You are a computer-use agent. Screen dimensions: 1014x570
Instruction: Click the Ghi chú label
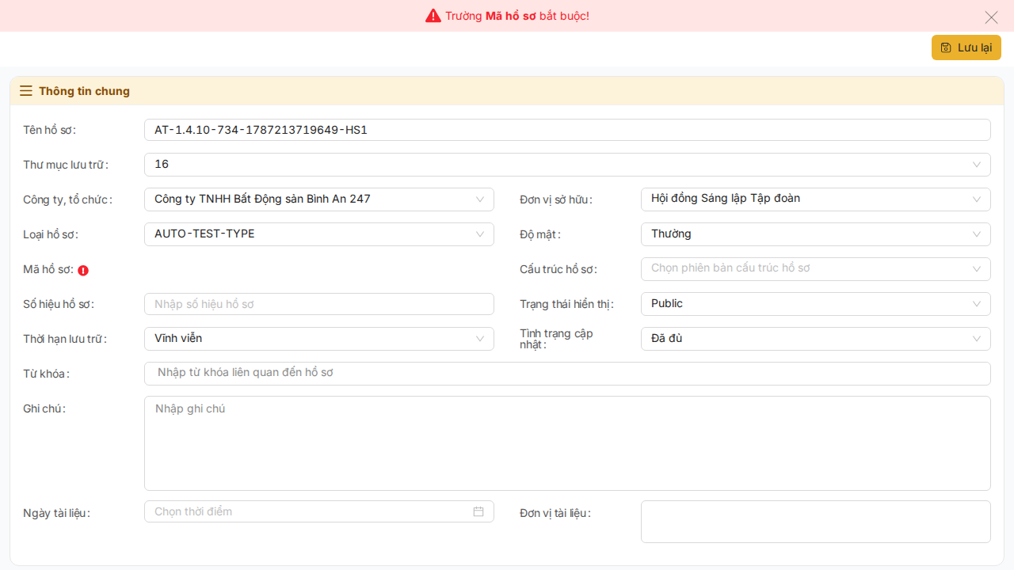44,408
